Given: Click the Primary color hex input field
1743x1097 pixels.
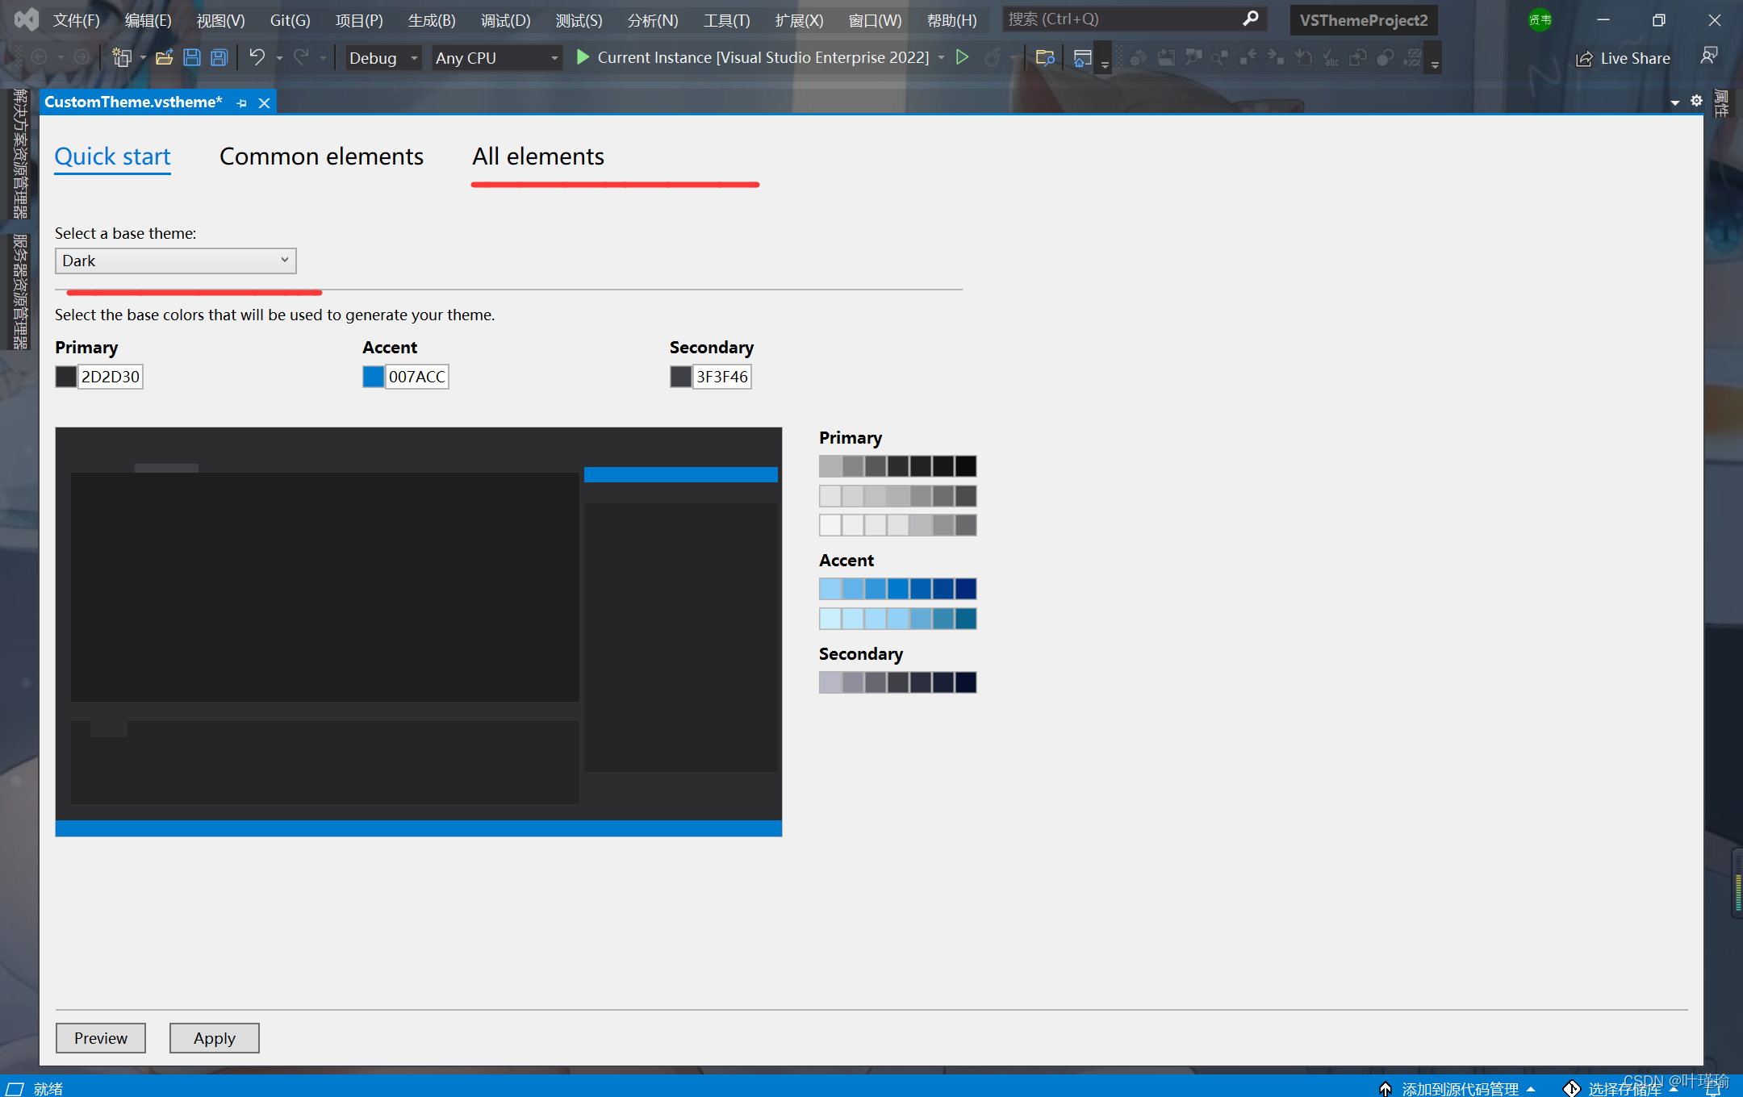Looking at the screenshot, I should pyautogui.click(x=111, y=377).
